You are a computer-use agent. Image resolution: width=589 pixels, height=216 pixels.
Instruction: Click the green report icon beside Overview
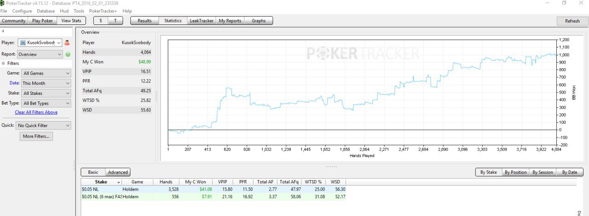pyautogui.click(x=67, y=54)
